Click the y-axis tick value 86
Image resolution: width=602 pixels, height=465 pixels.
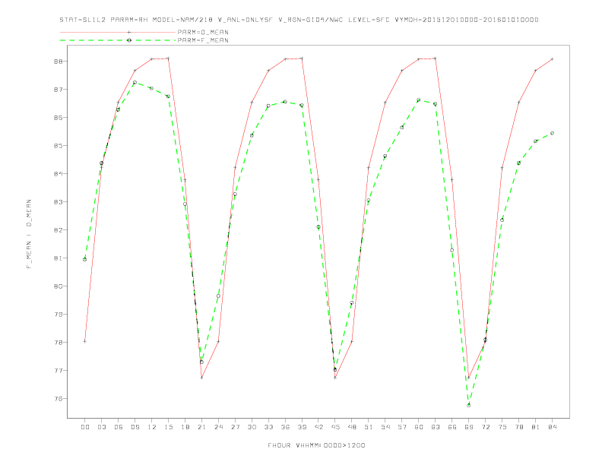point(59,118)
